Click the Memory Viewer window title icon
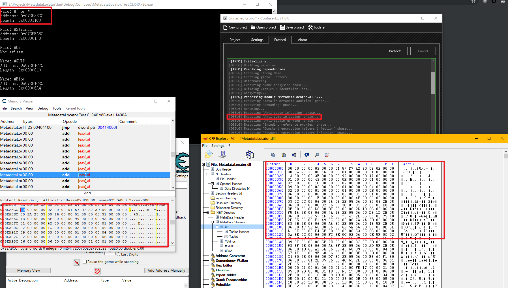The height and width of the screenshot is (288, 508). coord(4,101)
